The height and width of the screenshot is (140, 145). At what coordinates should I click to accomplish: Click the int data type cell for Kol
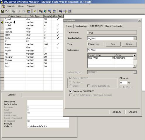(x=35, y=41)
